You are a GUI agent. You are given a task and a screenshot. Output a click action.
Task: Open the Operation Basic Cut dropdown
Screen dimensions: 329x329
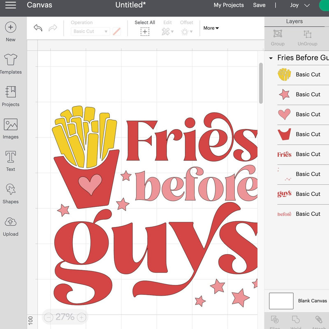pyautogui.click(x=90, y=31)
